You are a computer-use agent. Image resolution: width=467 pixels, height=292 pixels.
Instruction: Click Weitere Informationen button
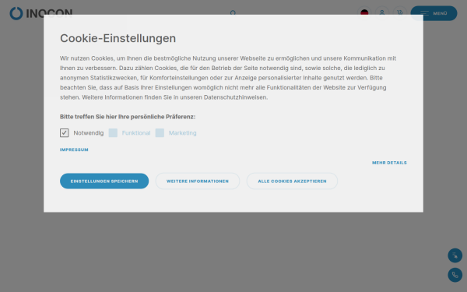click(x=198, y=181)
